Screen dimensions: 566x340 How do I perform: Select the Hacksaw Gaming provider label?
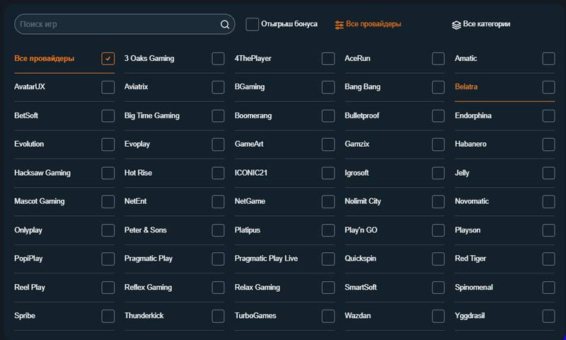pyautogui.click(x=42, y=173)
